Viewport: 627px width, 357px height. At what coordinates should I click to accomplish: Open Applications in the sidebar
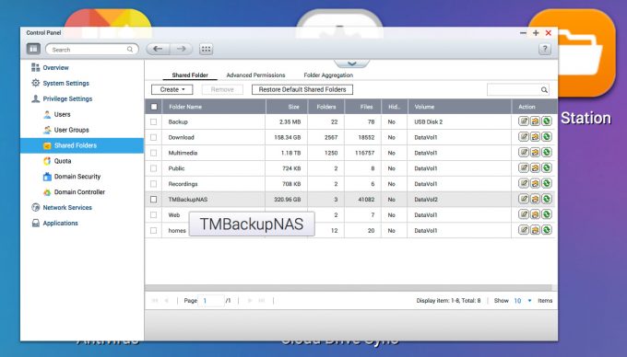[54, 224]
